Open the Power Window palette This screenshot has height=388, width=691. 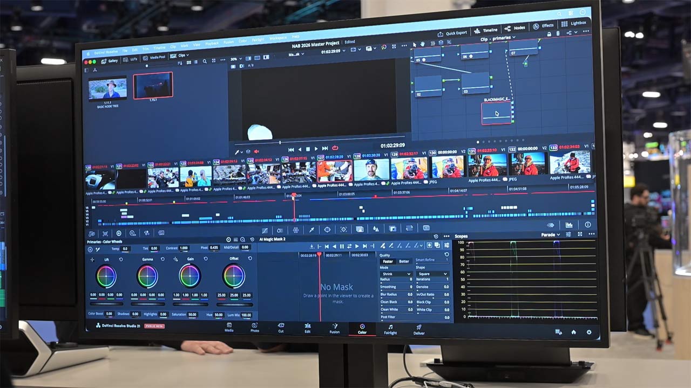pos(327,230)
